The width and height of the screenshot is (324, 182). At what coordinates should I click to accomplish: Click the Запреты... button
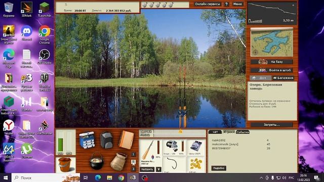click(x=272, y=125)
